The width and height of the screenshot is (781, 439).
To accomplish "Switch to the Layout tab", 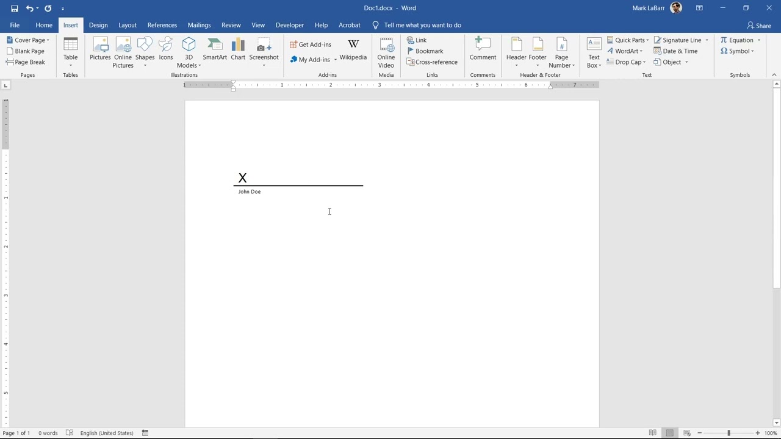I will tap(128, 25).
